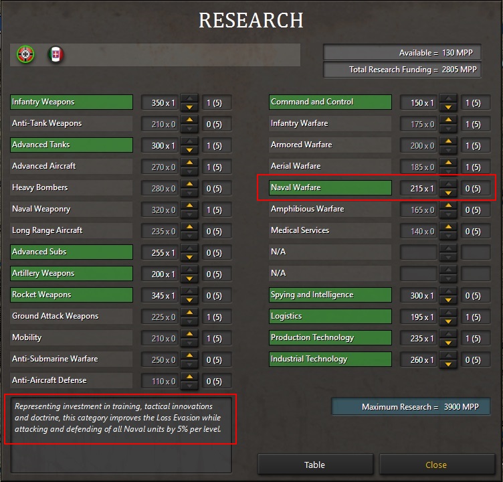Close the Research window
The width and height of the screenshot is (503, 482).
click(x=437, y=465)
